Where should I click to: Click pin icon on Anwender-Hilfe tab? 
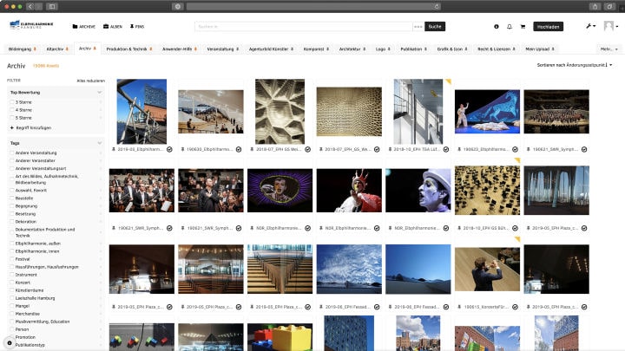click(x=195, y=49)
